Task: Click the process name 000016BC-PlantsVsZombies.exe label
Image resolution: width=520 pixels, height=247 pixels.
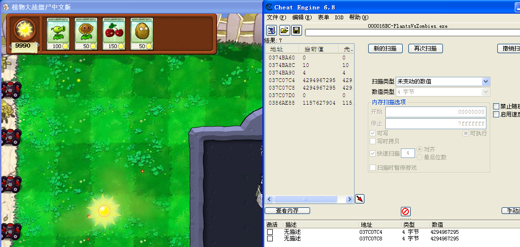Action: pos(407,26)
